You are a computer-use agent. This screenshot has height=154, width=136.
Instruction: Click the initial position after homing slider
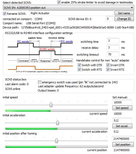tap(56, 141)
